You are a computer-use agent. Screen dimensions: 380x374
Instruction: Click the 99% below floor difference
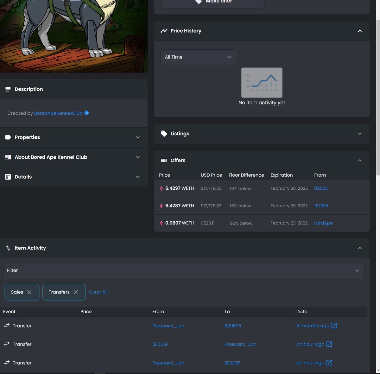(x=241, y=223)
